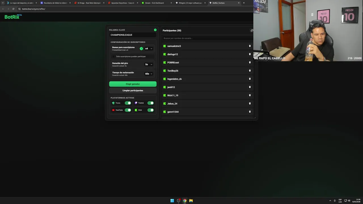363x204 pixels.
Task: Select participant name ToniBoy26
Action: (173, 71)
